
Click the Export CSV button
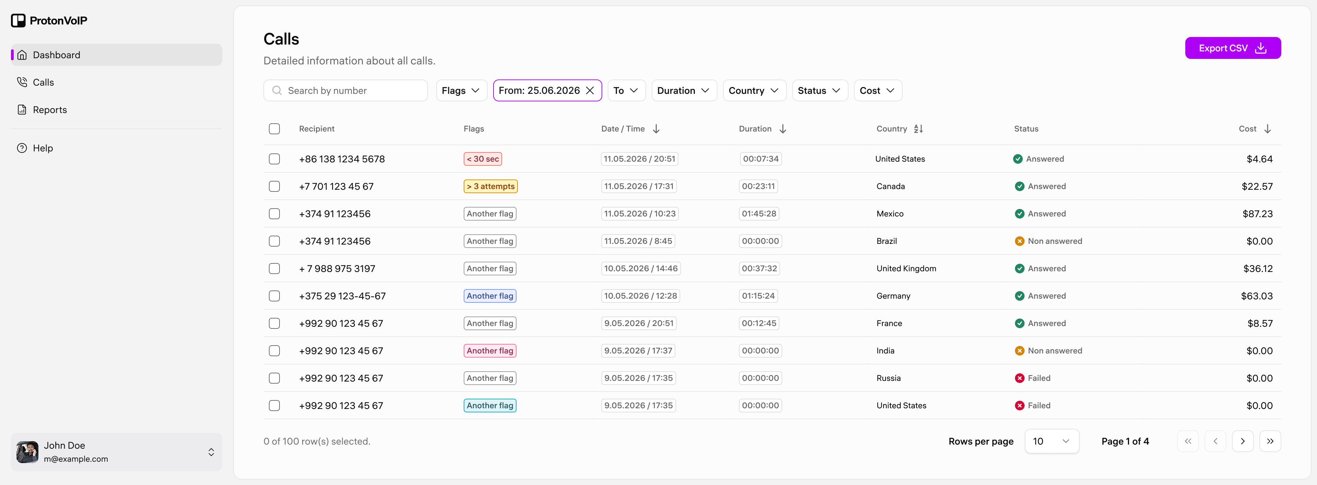click(1233, 48)
